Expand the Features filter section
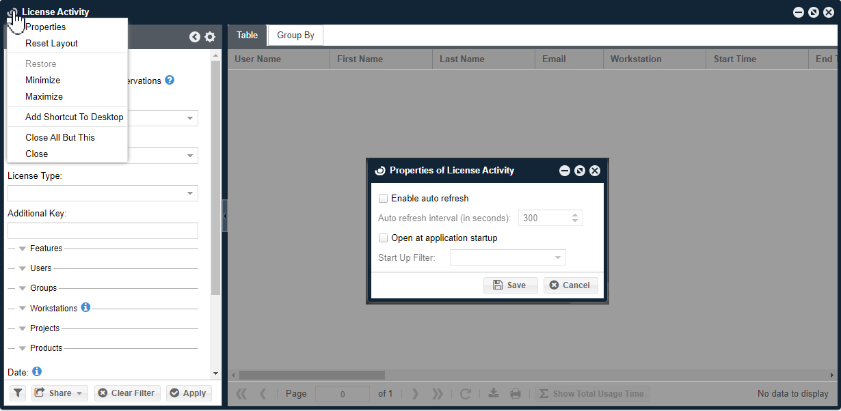Image resolution: width=841 pixels, height=411 pixels. [23, 249]
